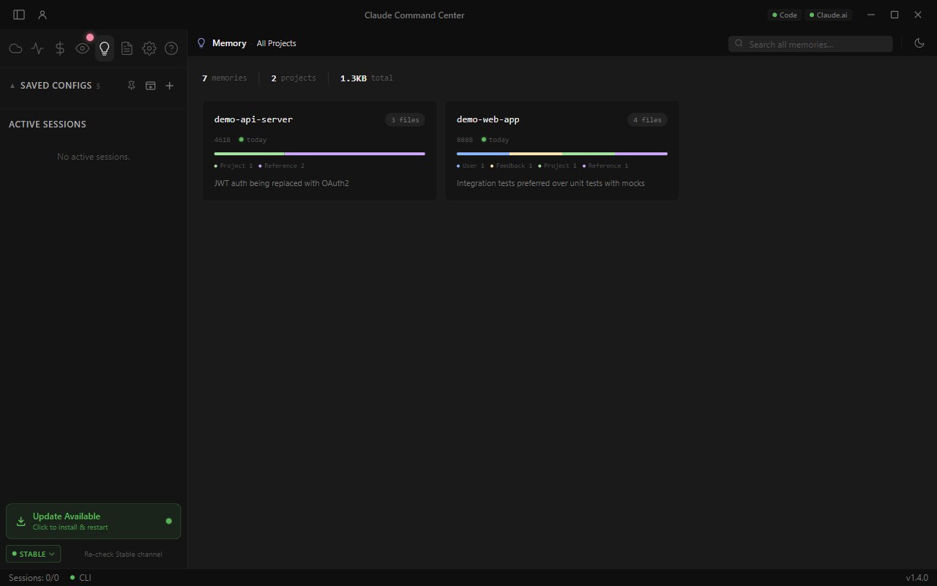Click Integration tests preferred over unit tests text
This screenshot has height=586, width=937.
[550, 183]
